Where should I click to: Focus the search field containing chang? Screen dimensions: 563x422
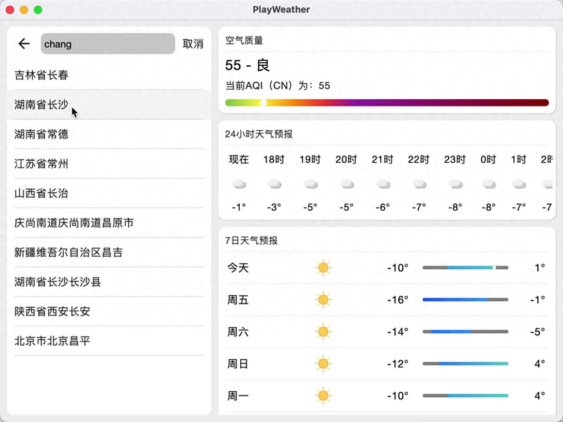[x=108, y=44]
